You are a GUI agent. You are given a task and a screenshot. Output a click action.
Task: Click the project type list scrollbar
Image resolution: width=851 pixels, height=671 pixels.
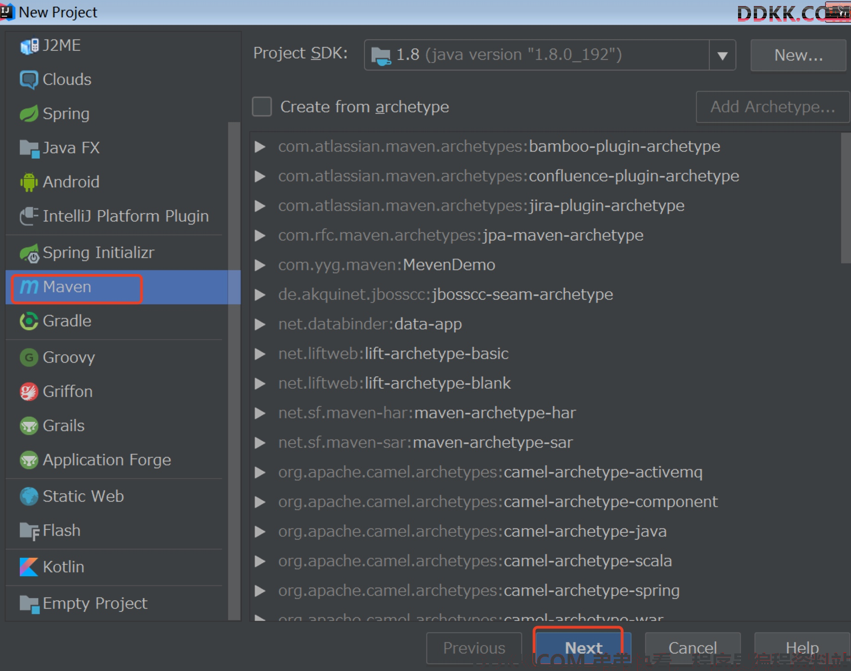(234, 370)
